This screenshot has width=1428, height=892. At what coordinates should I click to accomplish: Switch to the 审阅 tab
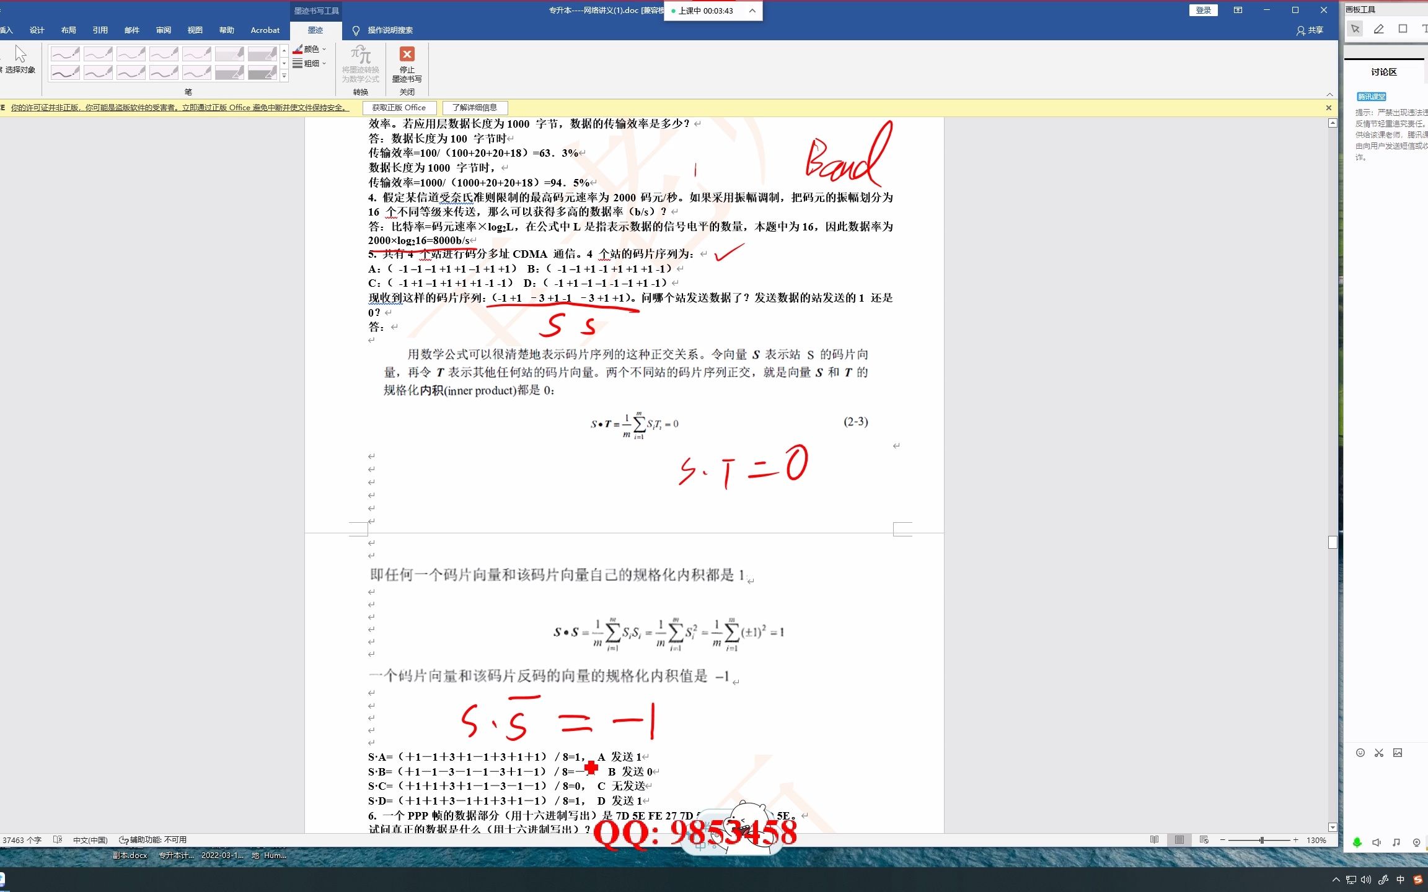(164, 30)
